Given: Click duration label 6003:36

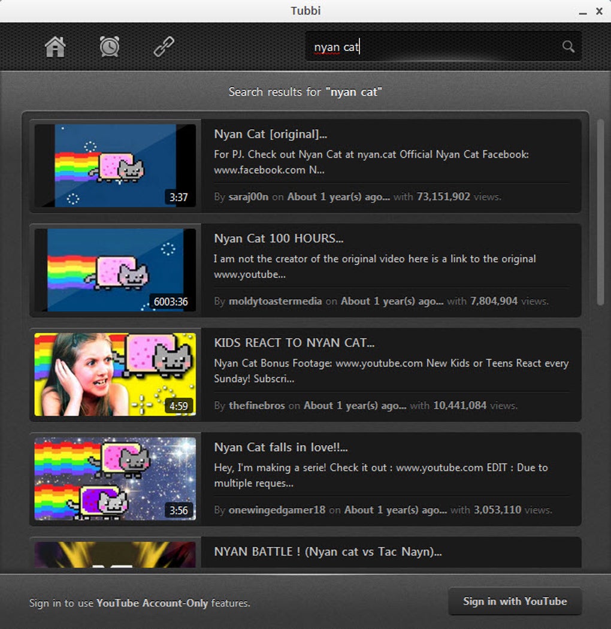Looking at the screenshot, I should [171, 302].
